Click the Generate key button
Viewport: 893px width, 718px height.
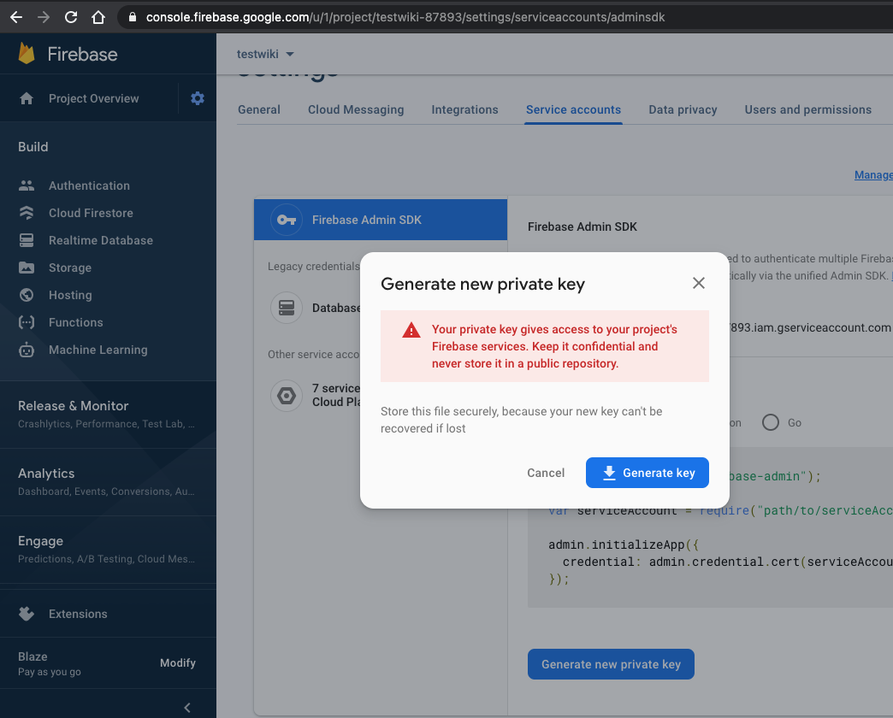coord(647,472)
